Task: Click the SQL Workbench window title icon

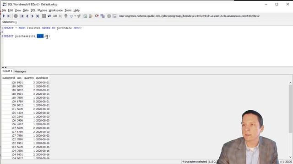Action: point(4,4)
